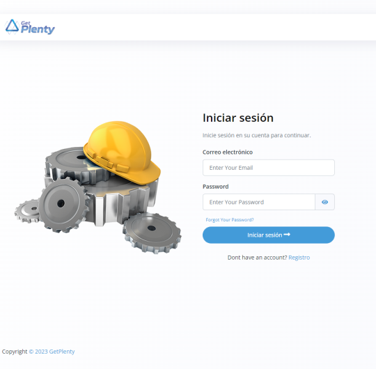Click the Password field label
This screenshot has height=369, width=376.
[x=216, y=187]
